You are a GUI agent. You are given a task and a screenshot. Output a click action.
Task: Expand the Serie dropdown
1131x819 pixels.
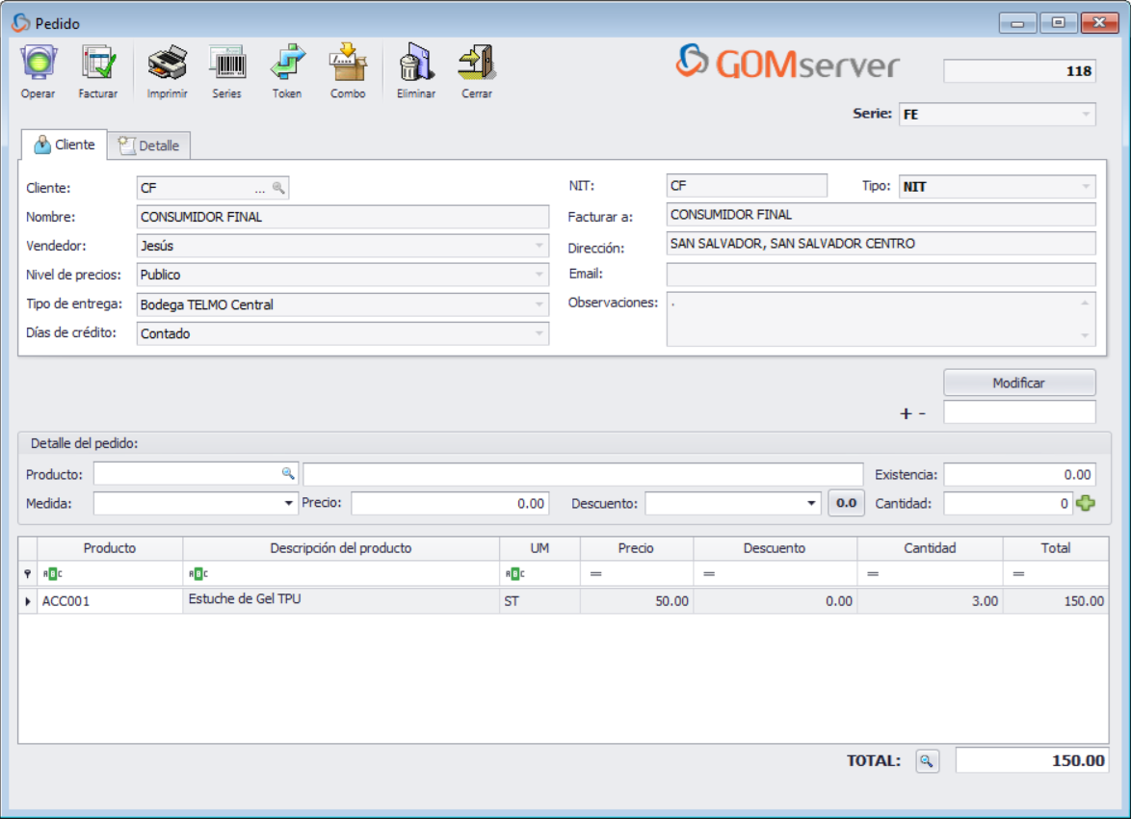click(x=1086, y=115)
